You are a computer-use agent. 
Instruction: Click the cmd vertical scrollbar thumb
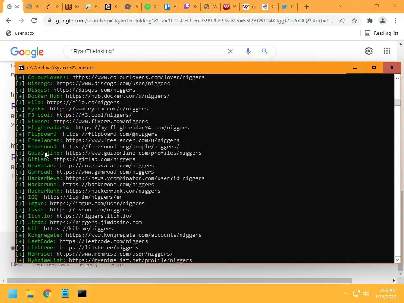[398, 102]
